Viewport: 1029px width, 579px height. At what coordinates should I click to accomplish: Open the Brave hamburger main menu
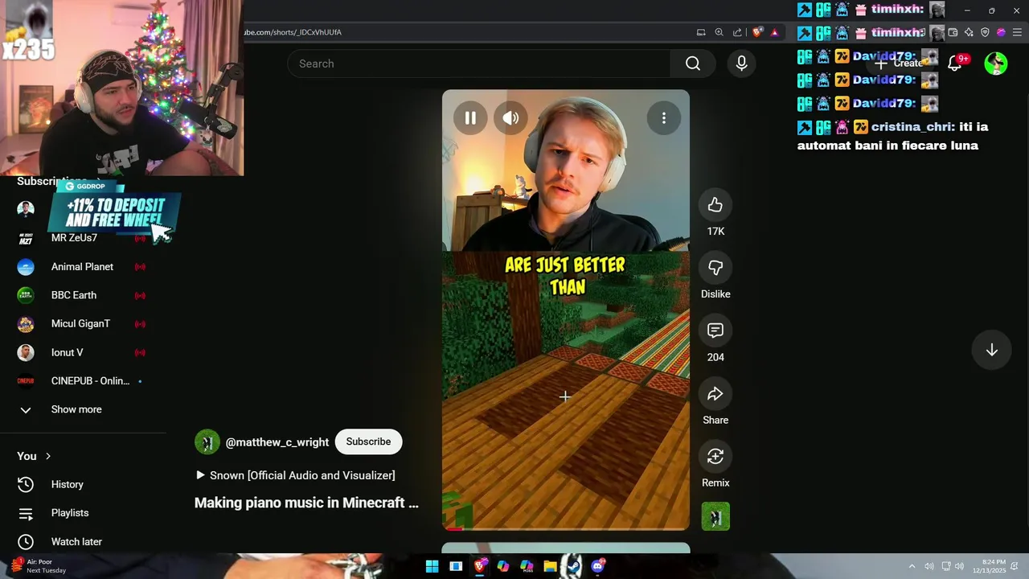point(1018,32)
